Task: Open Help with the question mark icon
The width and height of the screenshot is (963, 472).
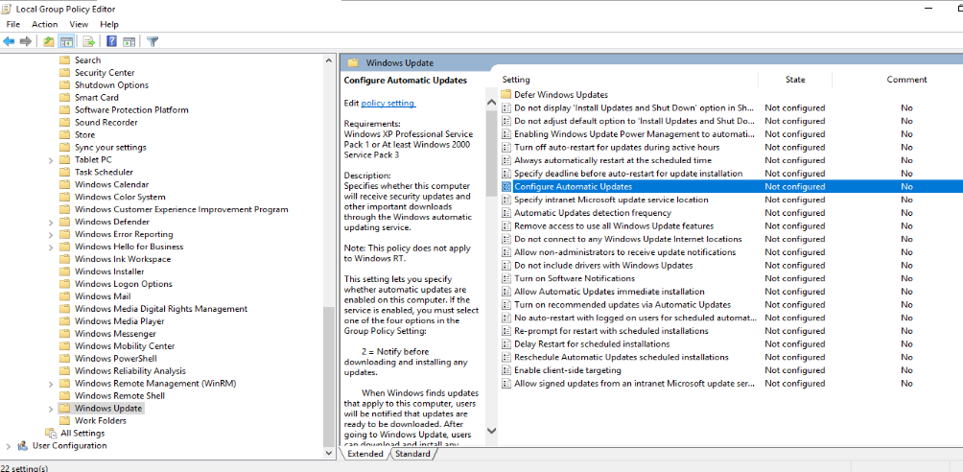Action: tap(112, 41)
